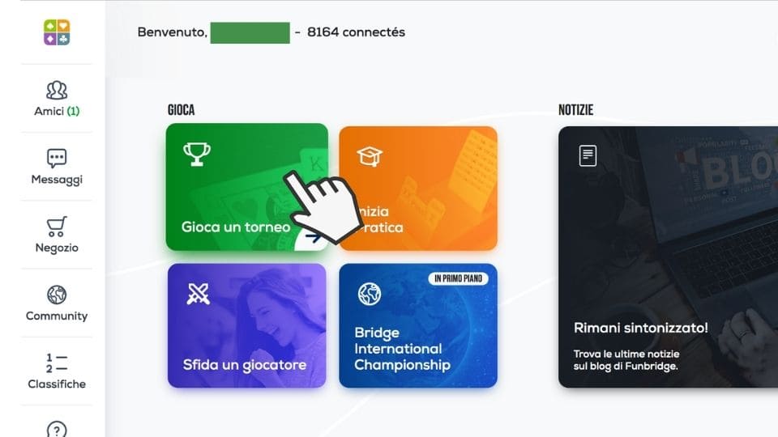778x437 pixels.
Task: Click the globe icon on Championship card
Action: [x=370, y=294]
